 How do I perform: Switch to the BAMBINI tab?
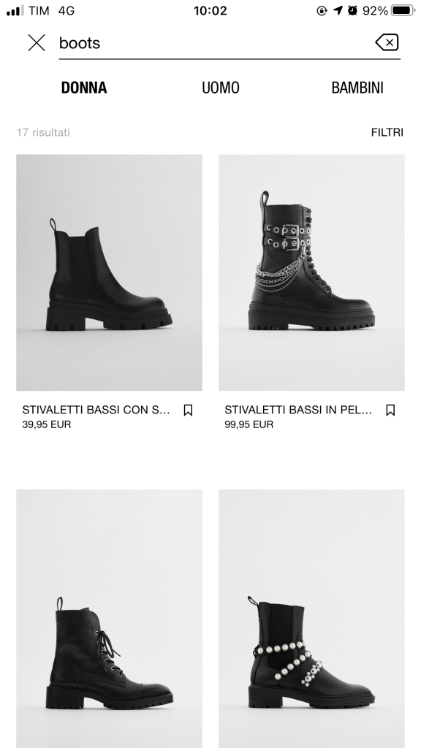(x=357, y=88)
